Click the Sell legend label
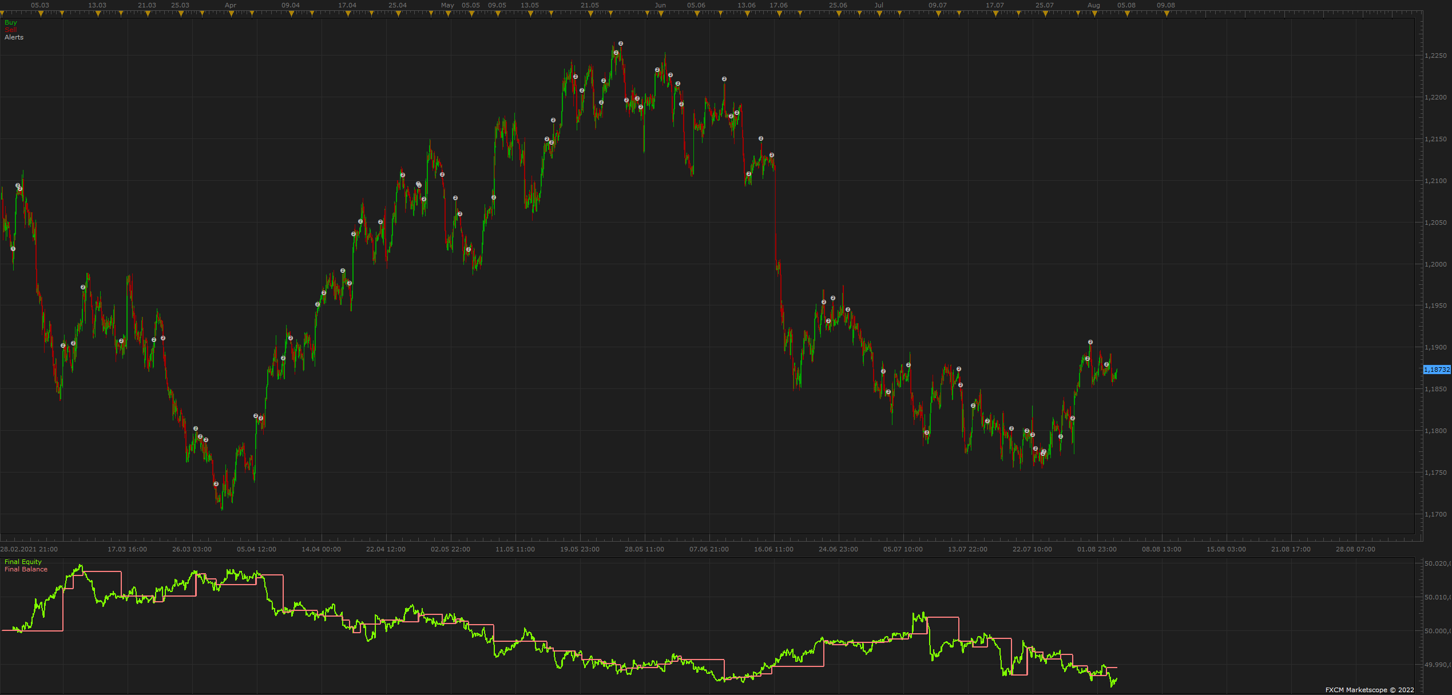Viewport: 1452px width, 695px height. (11, 30)
